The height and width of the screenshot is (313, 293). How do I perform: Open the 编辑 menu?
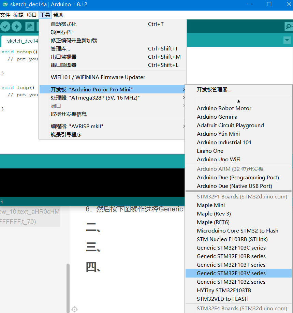(18, 15)
